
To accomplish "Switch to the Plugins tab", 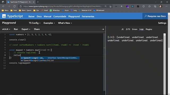I will click(x=149, y=29).
